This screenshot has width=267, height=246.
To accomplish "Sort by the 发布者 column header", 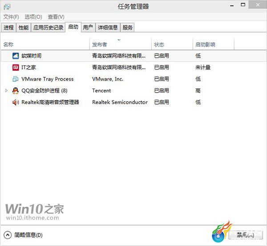I will 121,45.
